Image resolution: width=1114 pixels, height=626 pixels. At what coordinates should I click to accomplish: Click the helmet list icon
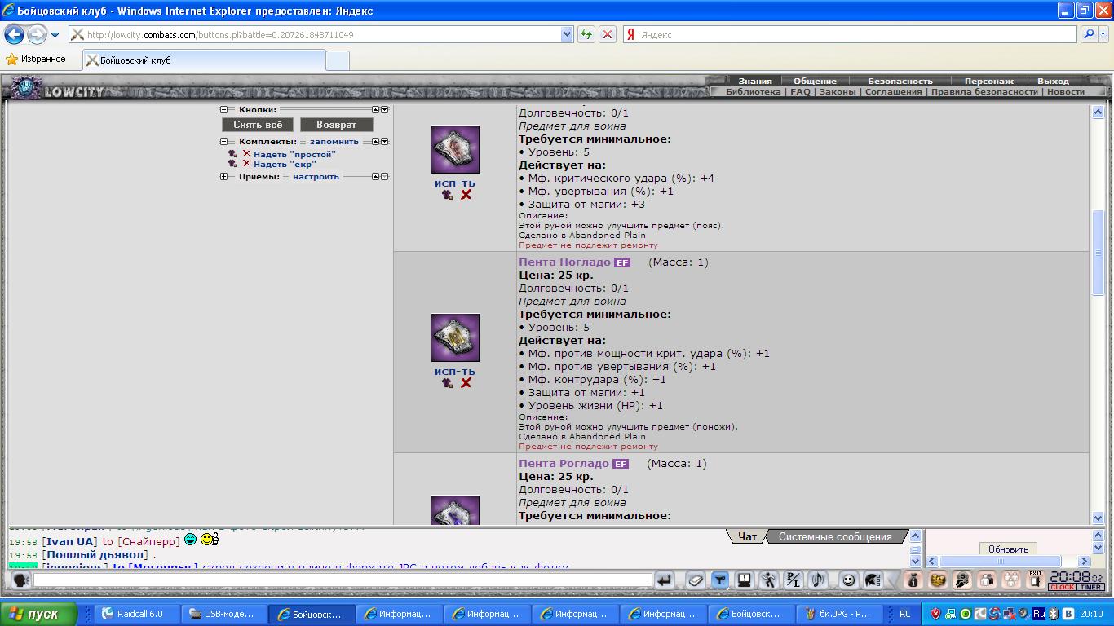[873, 580]
